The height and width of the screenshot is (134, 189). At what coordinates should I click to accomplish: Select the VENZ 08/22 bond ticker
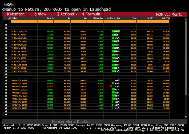point(19,42)
